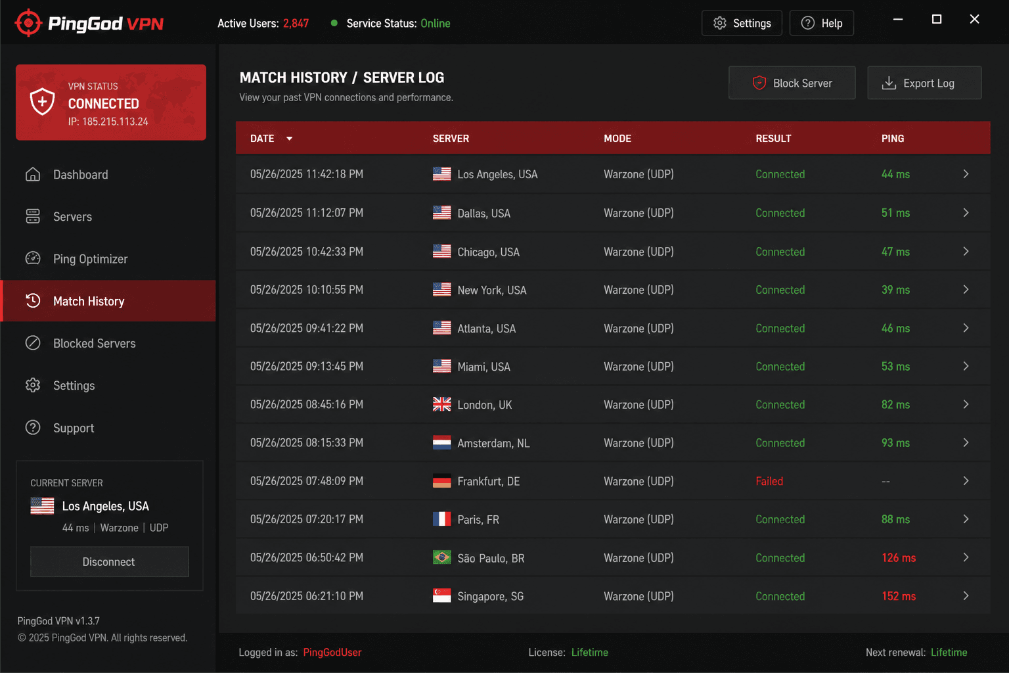Open Settings from the top bar
This screenshot has height=673, width=1009.
(x=742, y=23)
